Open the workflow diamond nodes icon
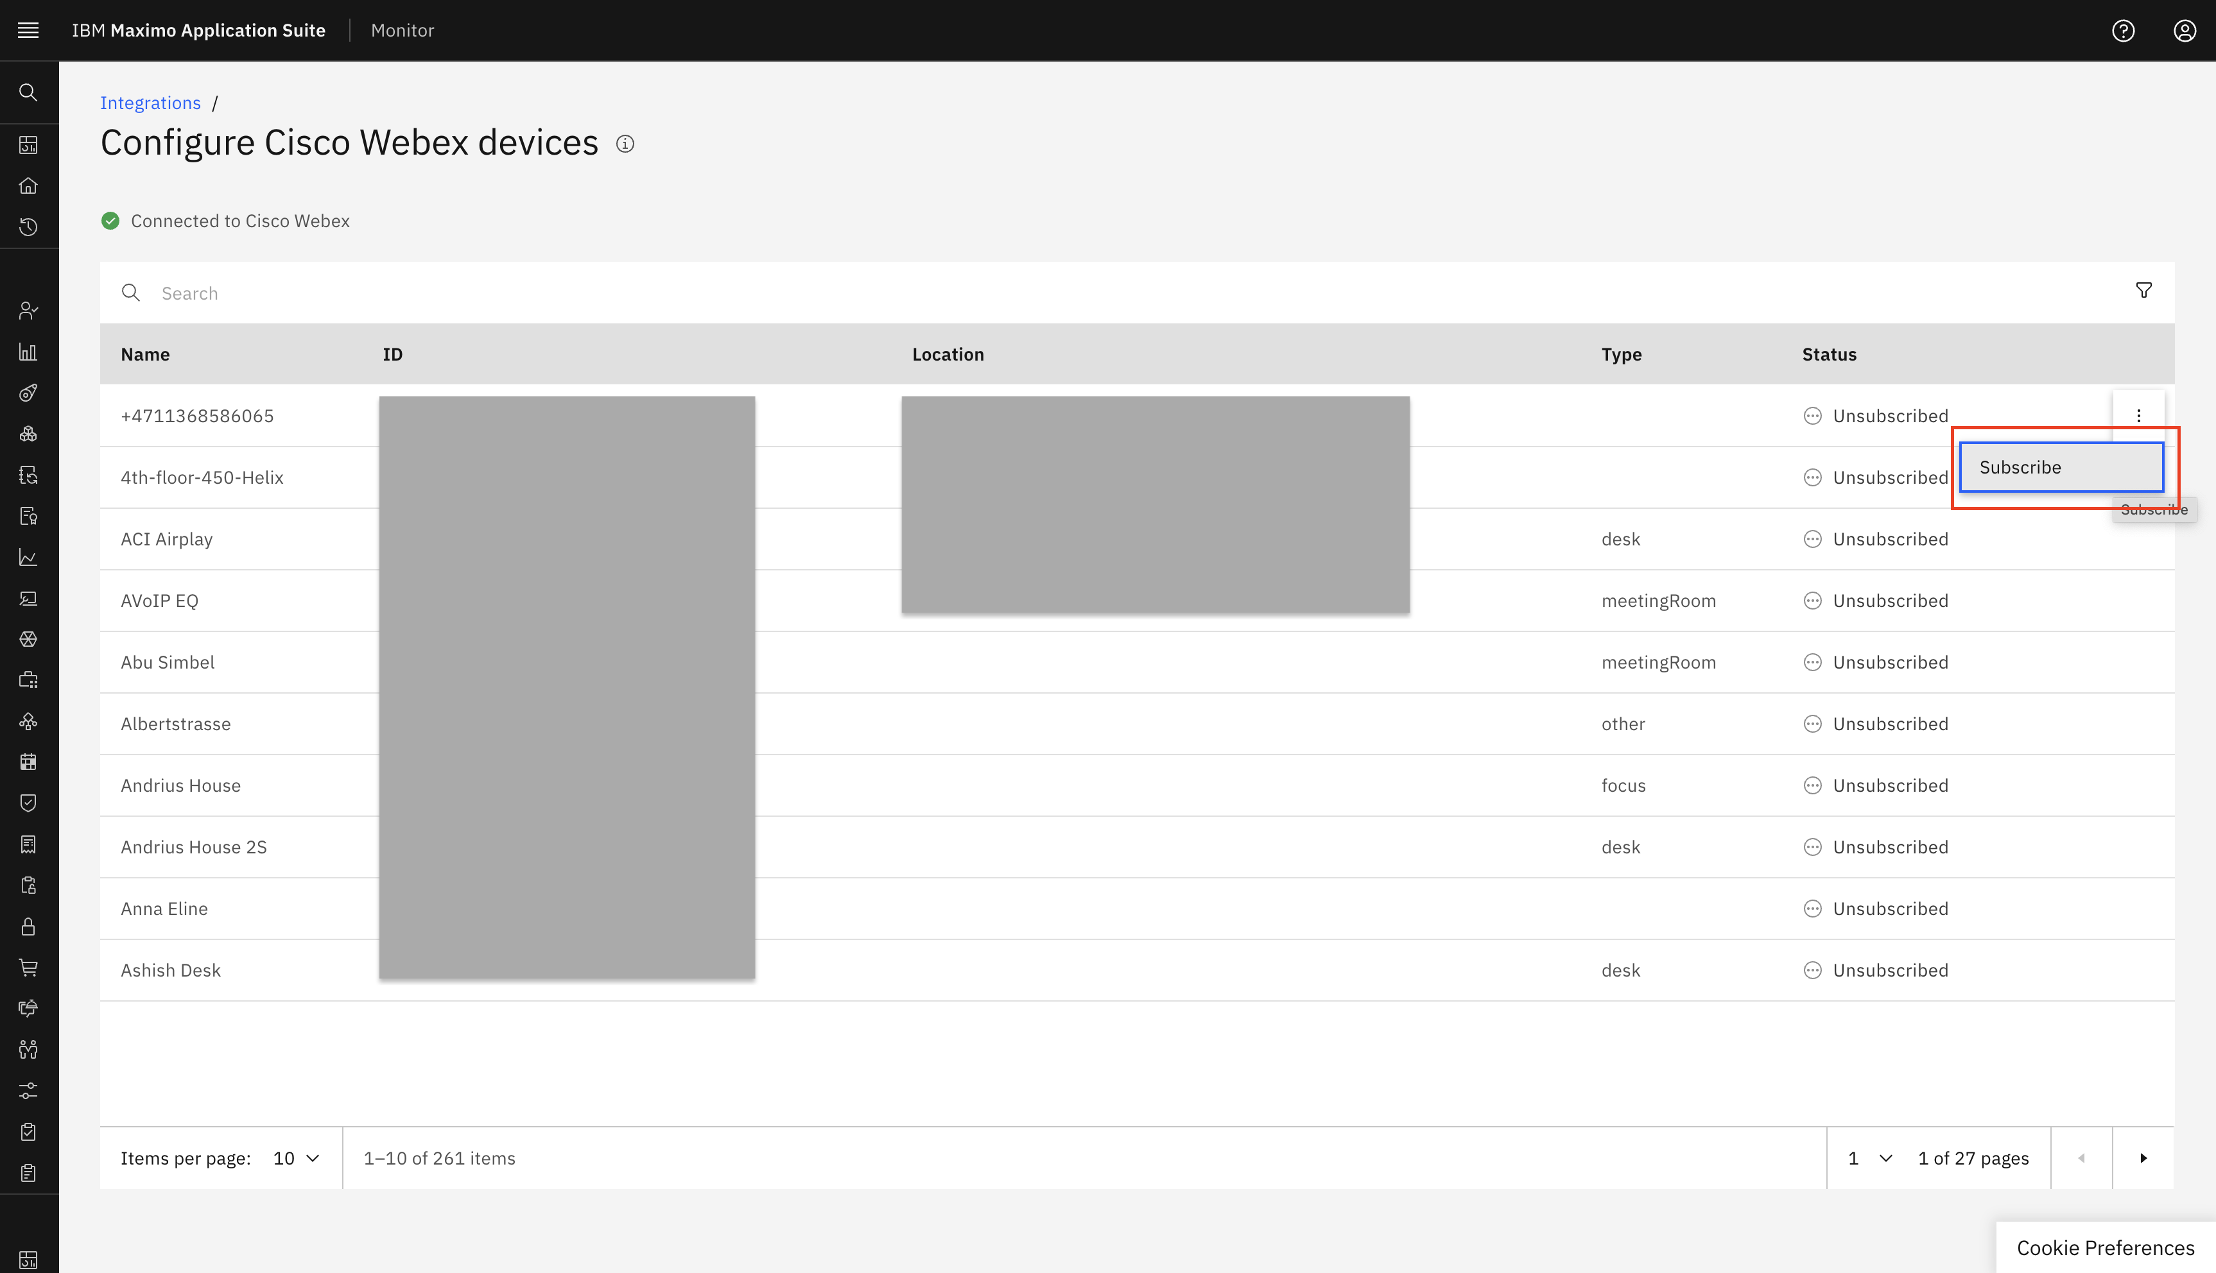Viewport: 2216px width, 1273px height. pyautogui.click(x=28, y=721)
